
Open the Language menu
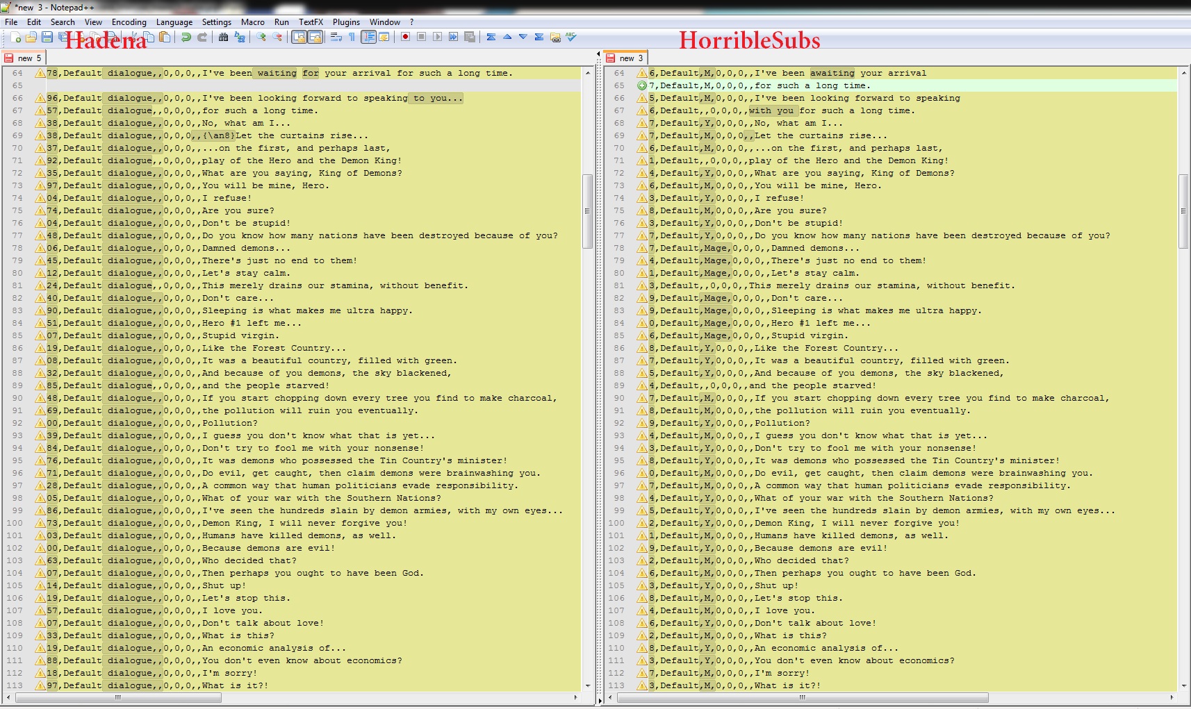click(174, 22)
